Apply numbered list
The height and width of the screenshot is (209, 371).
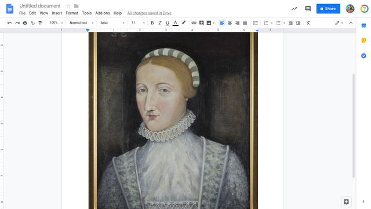click(x=265, y=23)
